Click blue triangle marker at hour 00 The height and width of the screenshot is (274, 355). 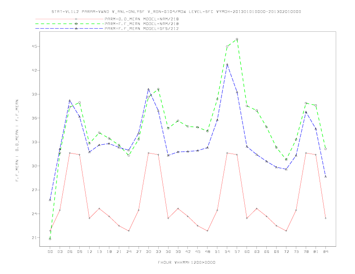(50, 200)
